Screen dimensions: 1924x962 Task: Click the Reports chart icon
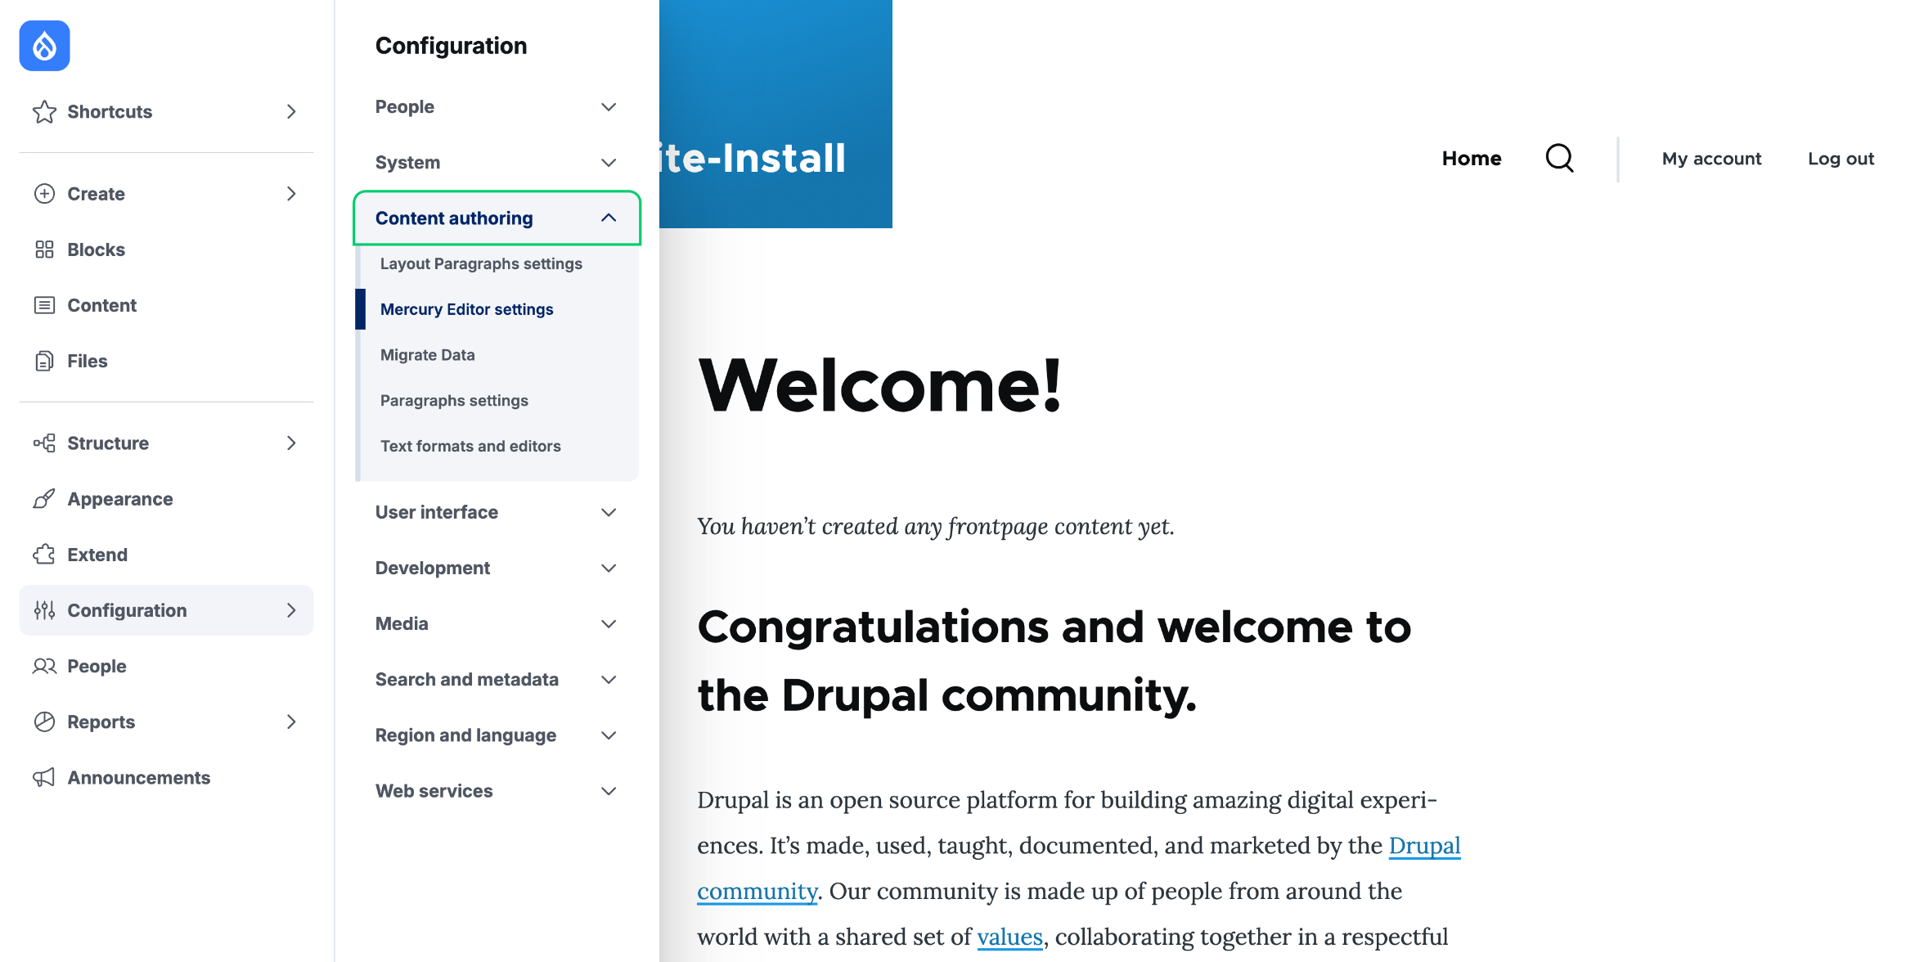(44, 721)
